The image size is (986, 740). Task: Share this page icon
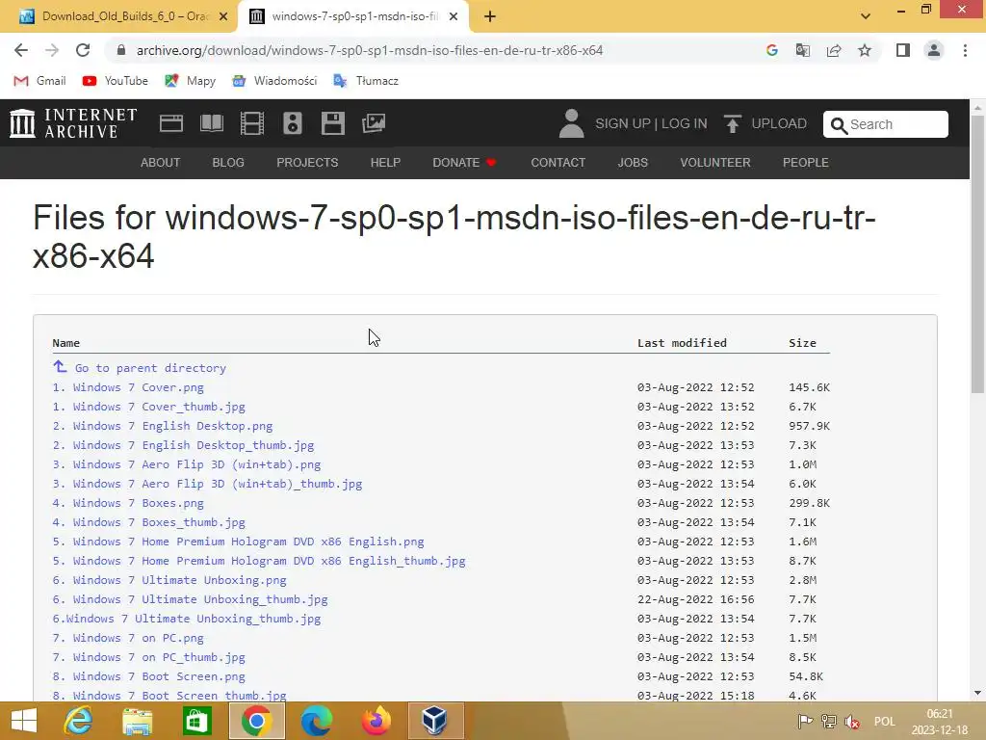(834, 50)
